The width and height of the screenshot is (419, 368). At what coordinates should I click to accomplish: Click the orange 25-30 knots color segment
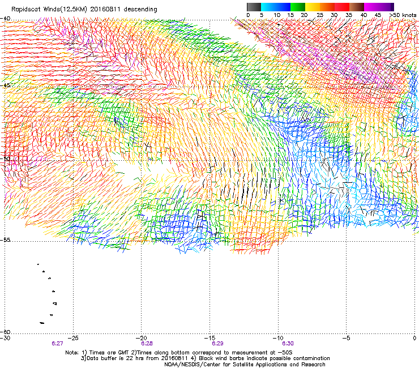tap(327, 7)
